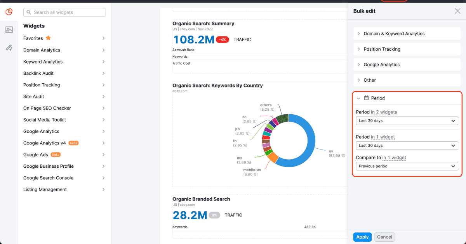
Task: Select the Organic Search: Summary widget title
Action: 203,24
